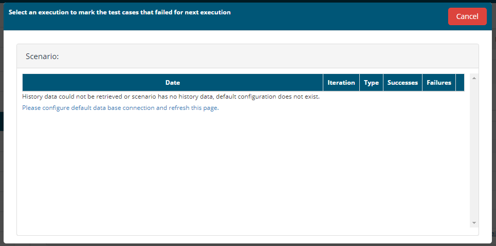Click the dialog title about failed test cases
Viewport: 496px width, 246px height.
(120, 12)
